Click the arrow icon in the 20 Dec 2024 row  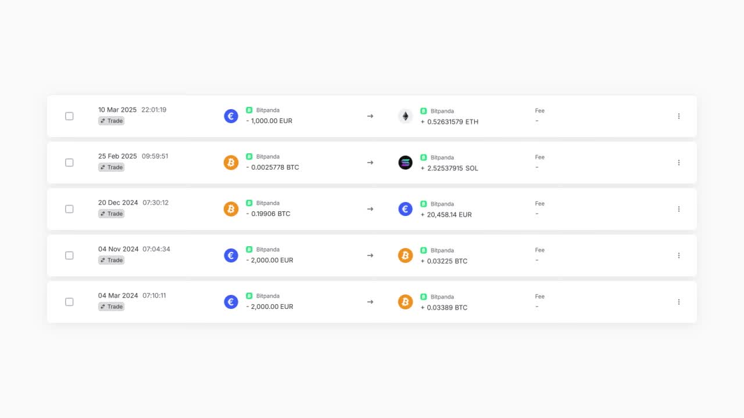(370, 209)
